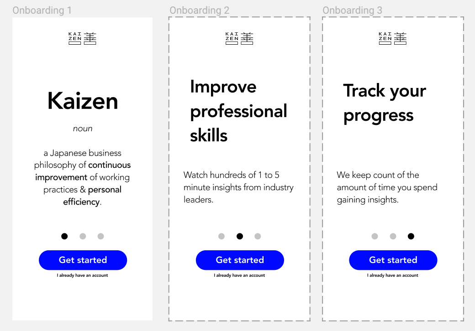Viewport: 475px width, 331px height.
Task: Select the first page indicator dot on Onboarding 2
Action: pyautogui.click(x=222, y=236)
